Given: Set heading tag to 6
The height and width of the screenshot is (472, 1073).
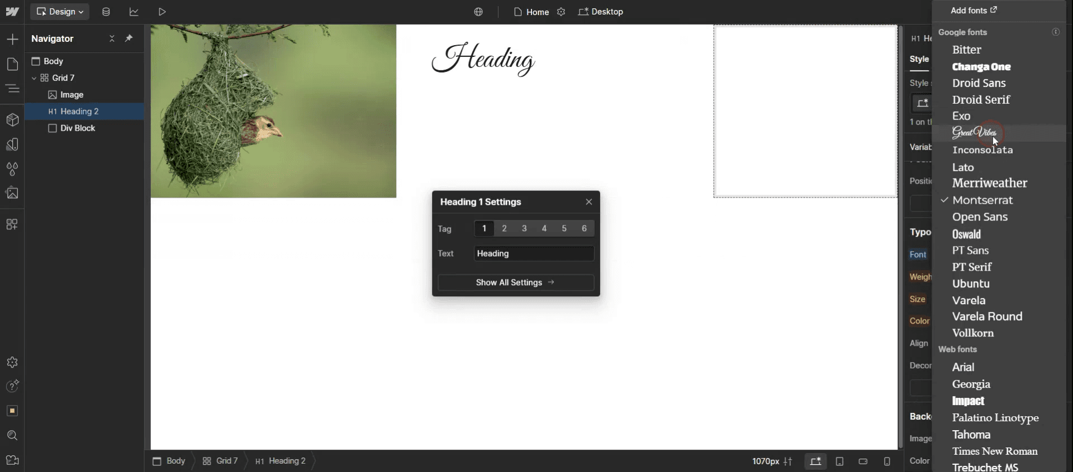Looking at the screenshot, I should click(x=585, y=229).
